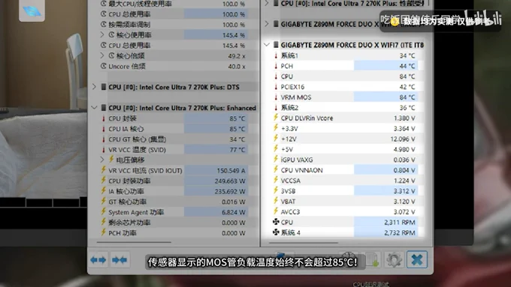511x287 pixels.
Task: Expand the CPU DTS sensor group
Action: (94, 87)
